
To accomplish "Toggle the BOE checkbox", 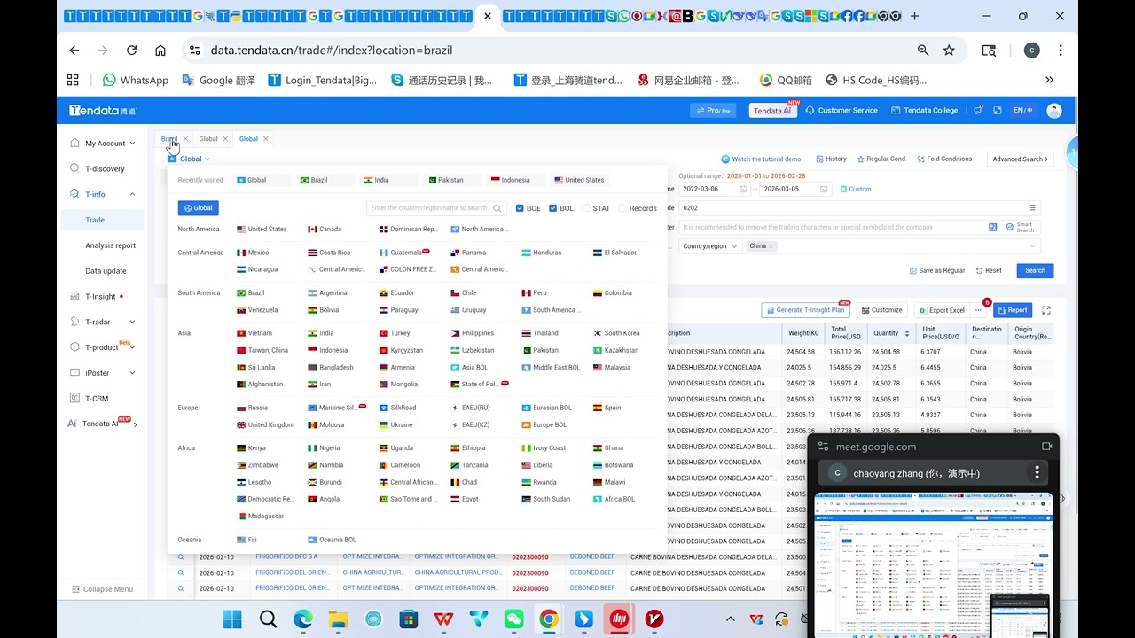I will pyautogui.click(x=520, y=208).
